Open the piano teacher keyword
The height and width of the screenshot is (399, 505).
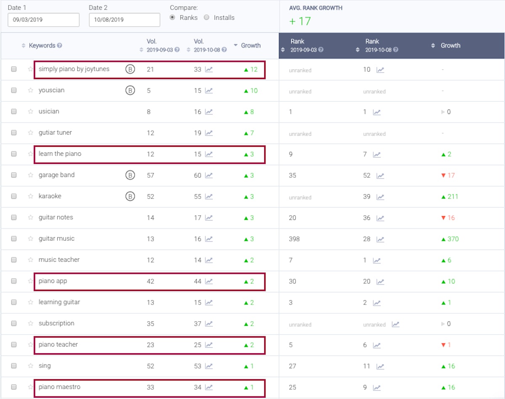[x=58, y=345]
